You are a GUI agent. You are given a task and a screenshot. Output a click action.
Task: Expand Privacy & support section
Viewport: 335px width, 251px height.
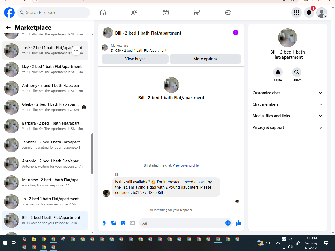tap(287, 127)
